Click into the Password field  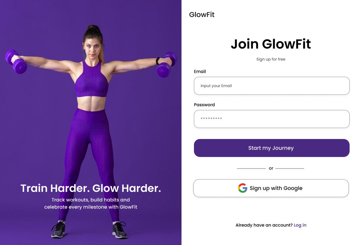pos(272,119)
